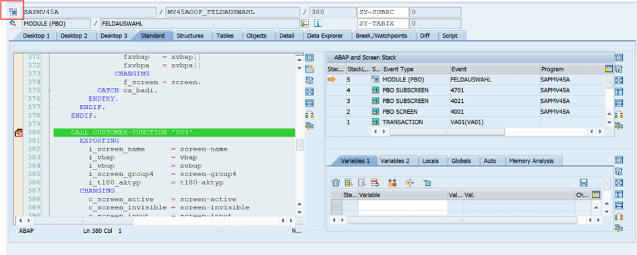Screen dimensions: 637x255
Task: Click full screen icon beside ABAP stack
Action: 619,80
